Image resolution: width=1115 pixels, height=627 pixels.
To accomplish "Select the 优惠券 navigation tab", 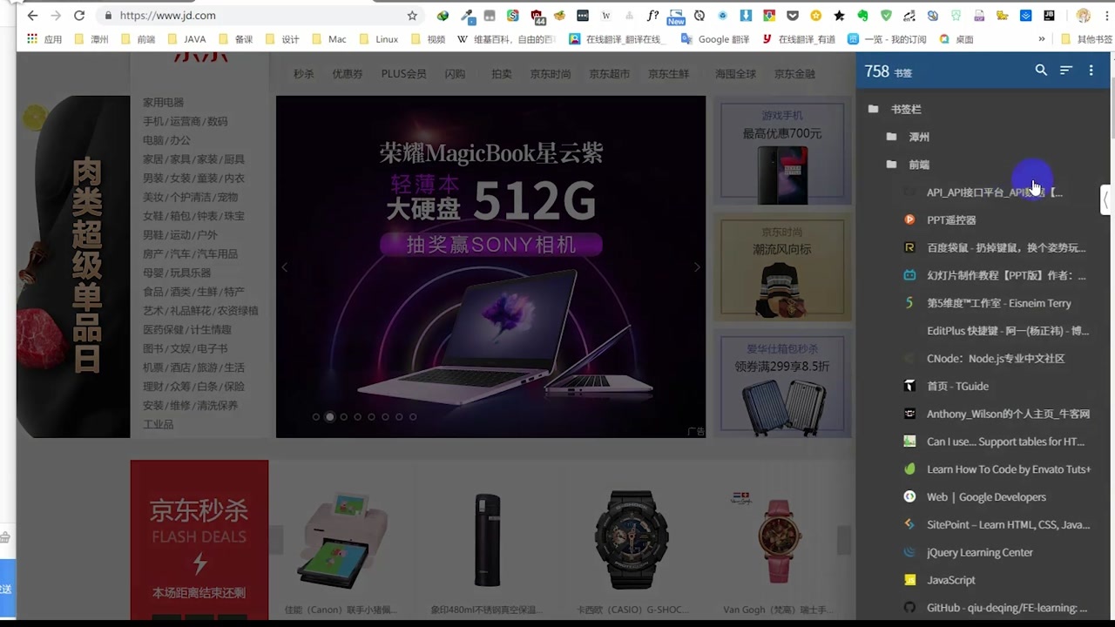I will (347, 74).
